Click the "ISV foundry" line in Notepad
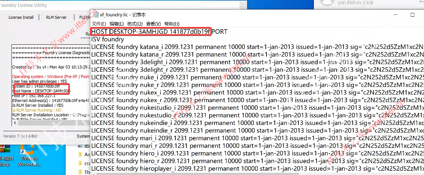 (x=108, y=39)
